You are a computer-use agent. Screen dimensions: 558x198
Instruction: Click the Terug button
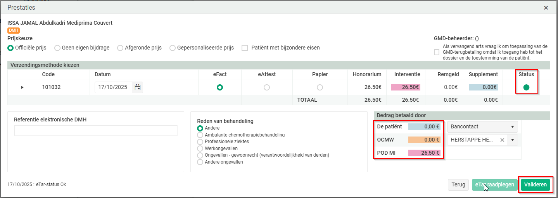pyautogui.click(x=458, y=185)
